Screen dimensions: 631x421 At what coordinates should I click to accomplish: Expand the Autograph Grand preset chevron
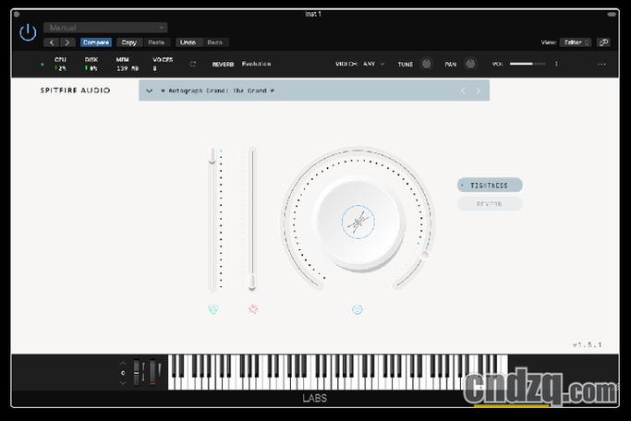pyautogui.click(x=150, y=90)
